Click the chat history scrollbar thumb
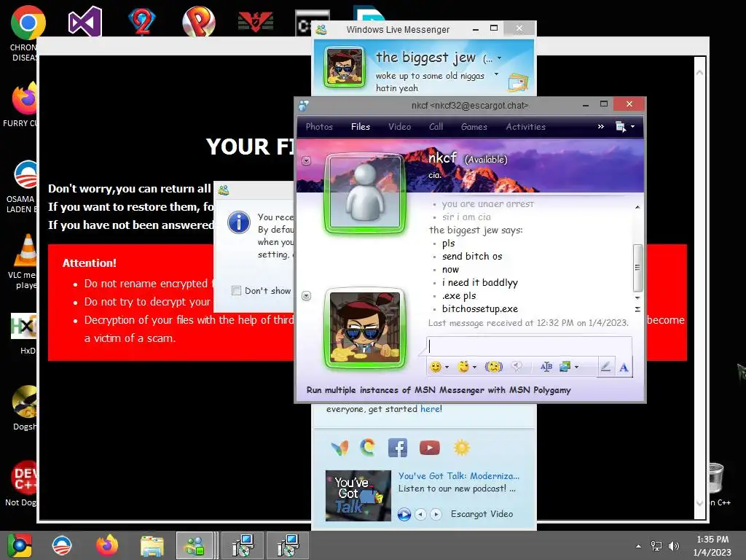This screenshot has height=560, width=746. [x=637, y=268]
